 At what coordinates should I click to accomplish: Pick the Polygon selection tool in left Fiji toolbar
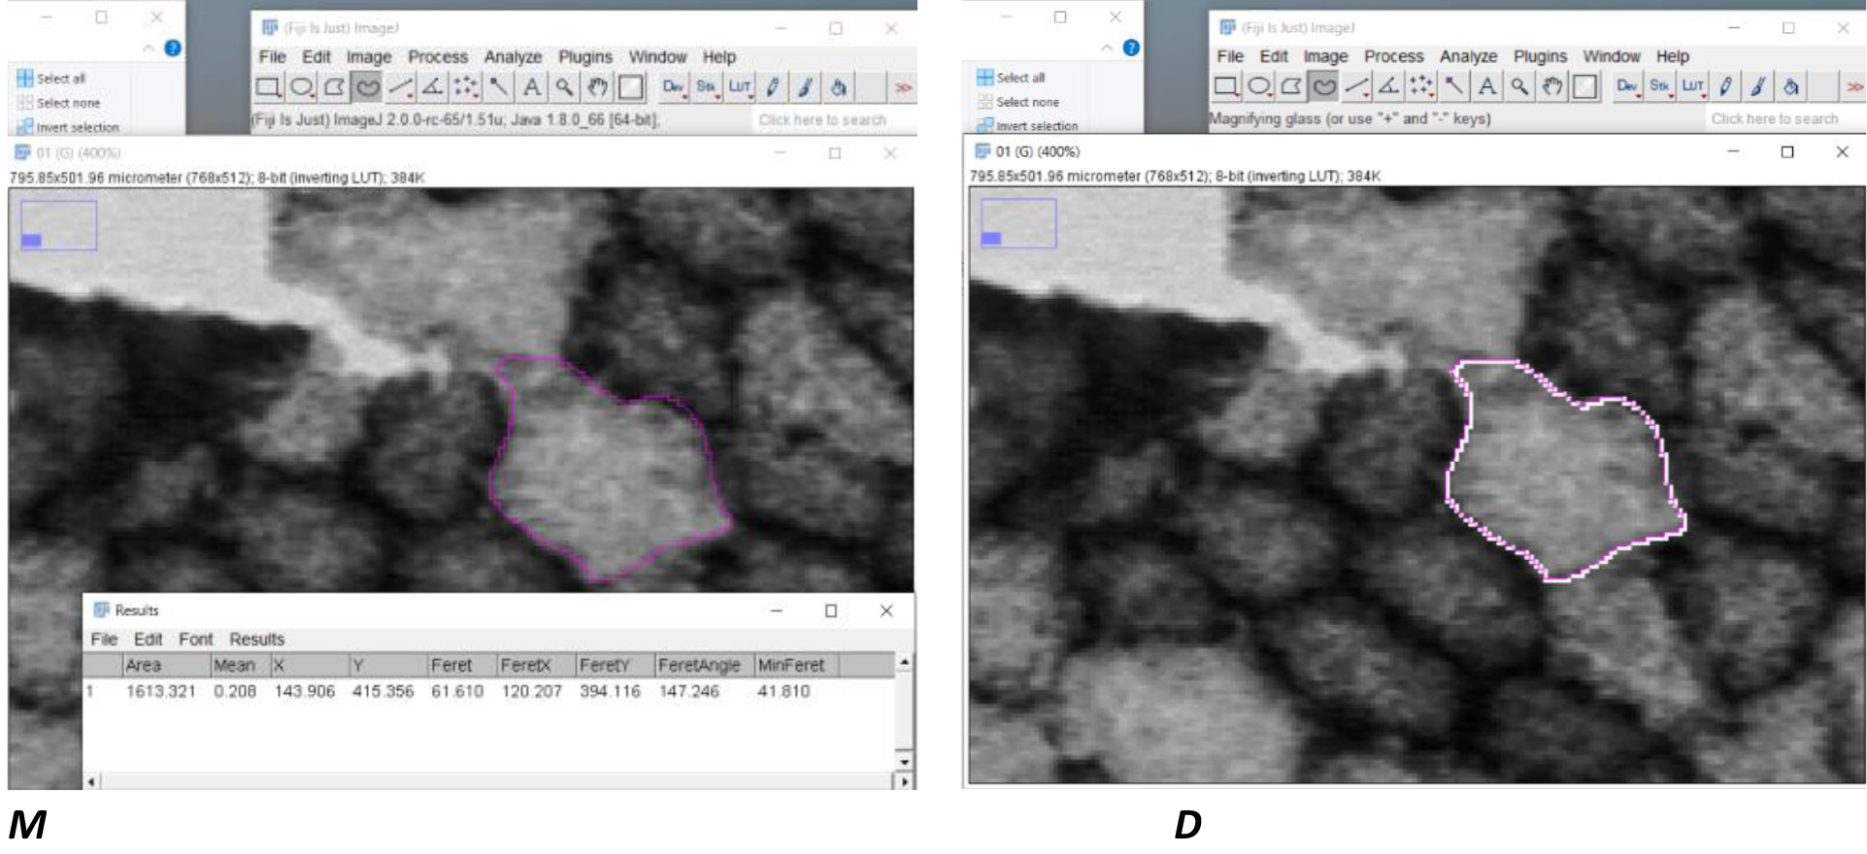click(334, 88)
